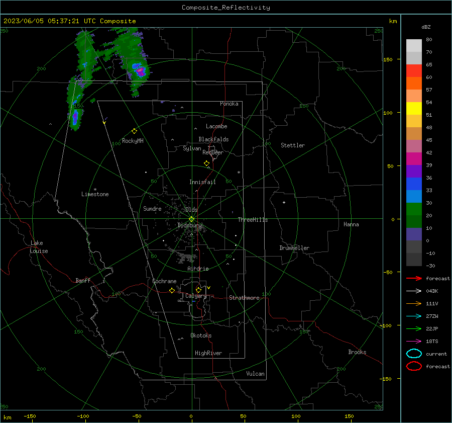Click the Vulcan label

point(255,374)
